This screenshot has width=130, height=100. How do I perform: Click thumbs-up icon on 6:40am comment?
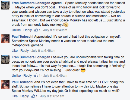click(36, 30)
